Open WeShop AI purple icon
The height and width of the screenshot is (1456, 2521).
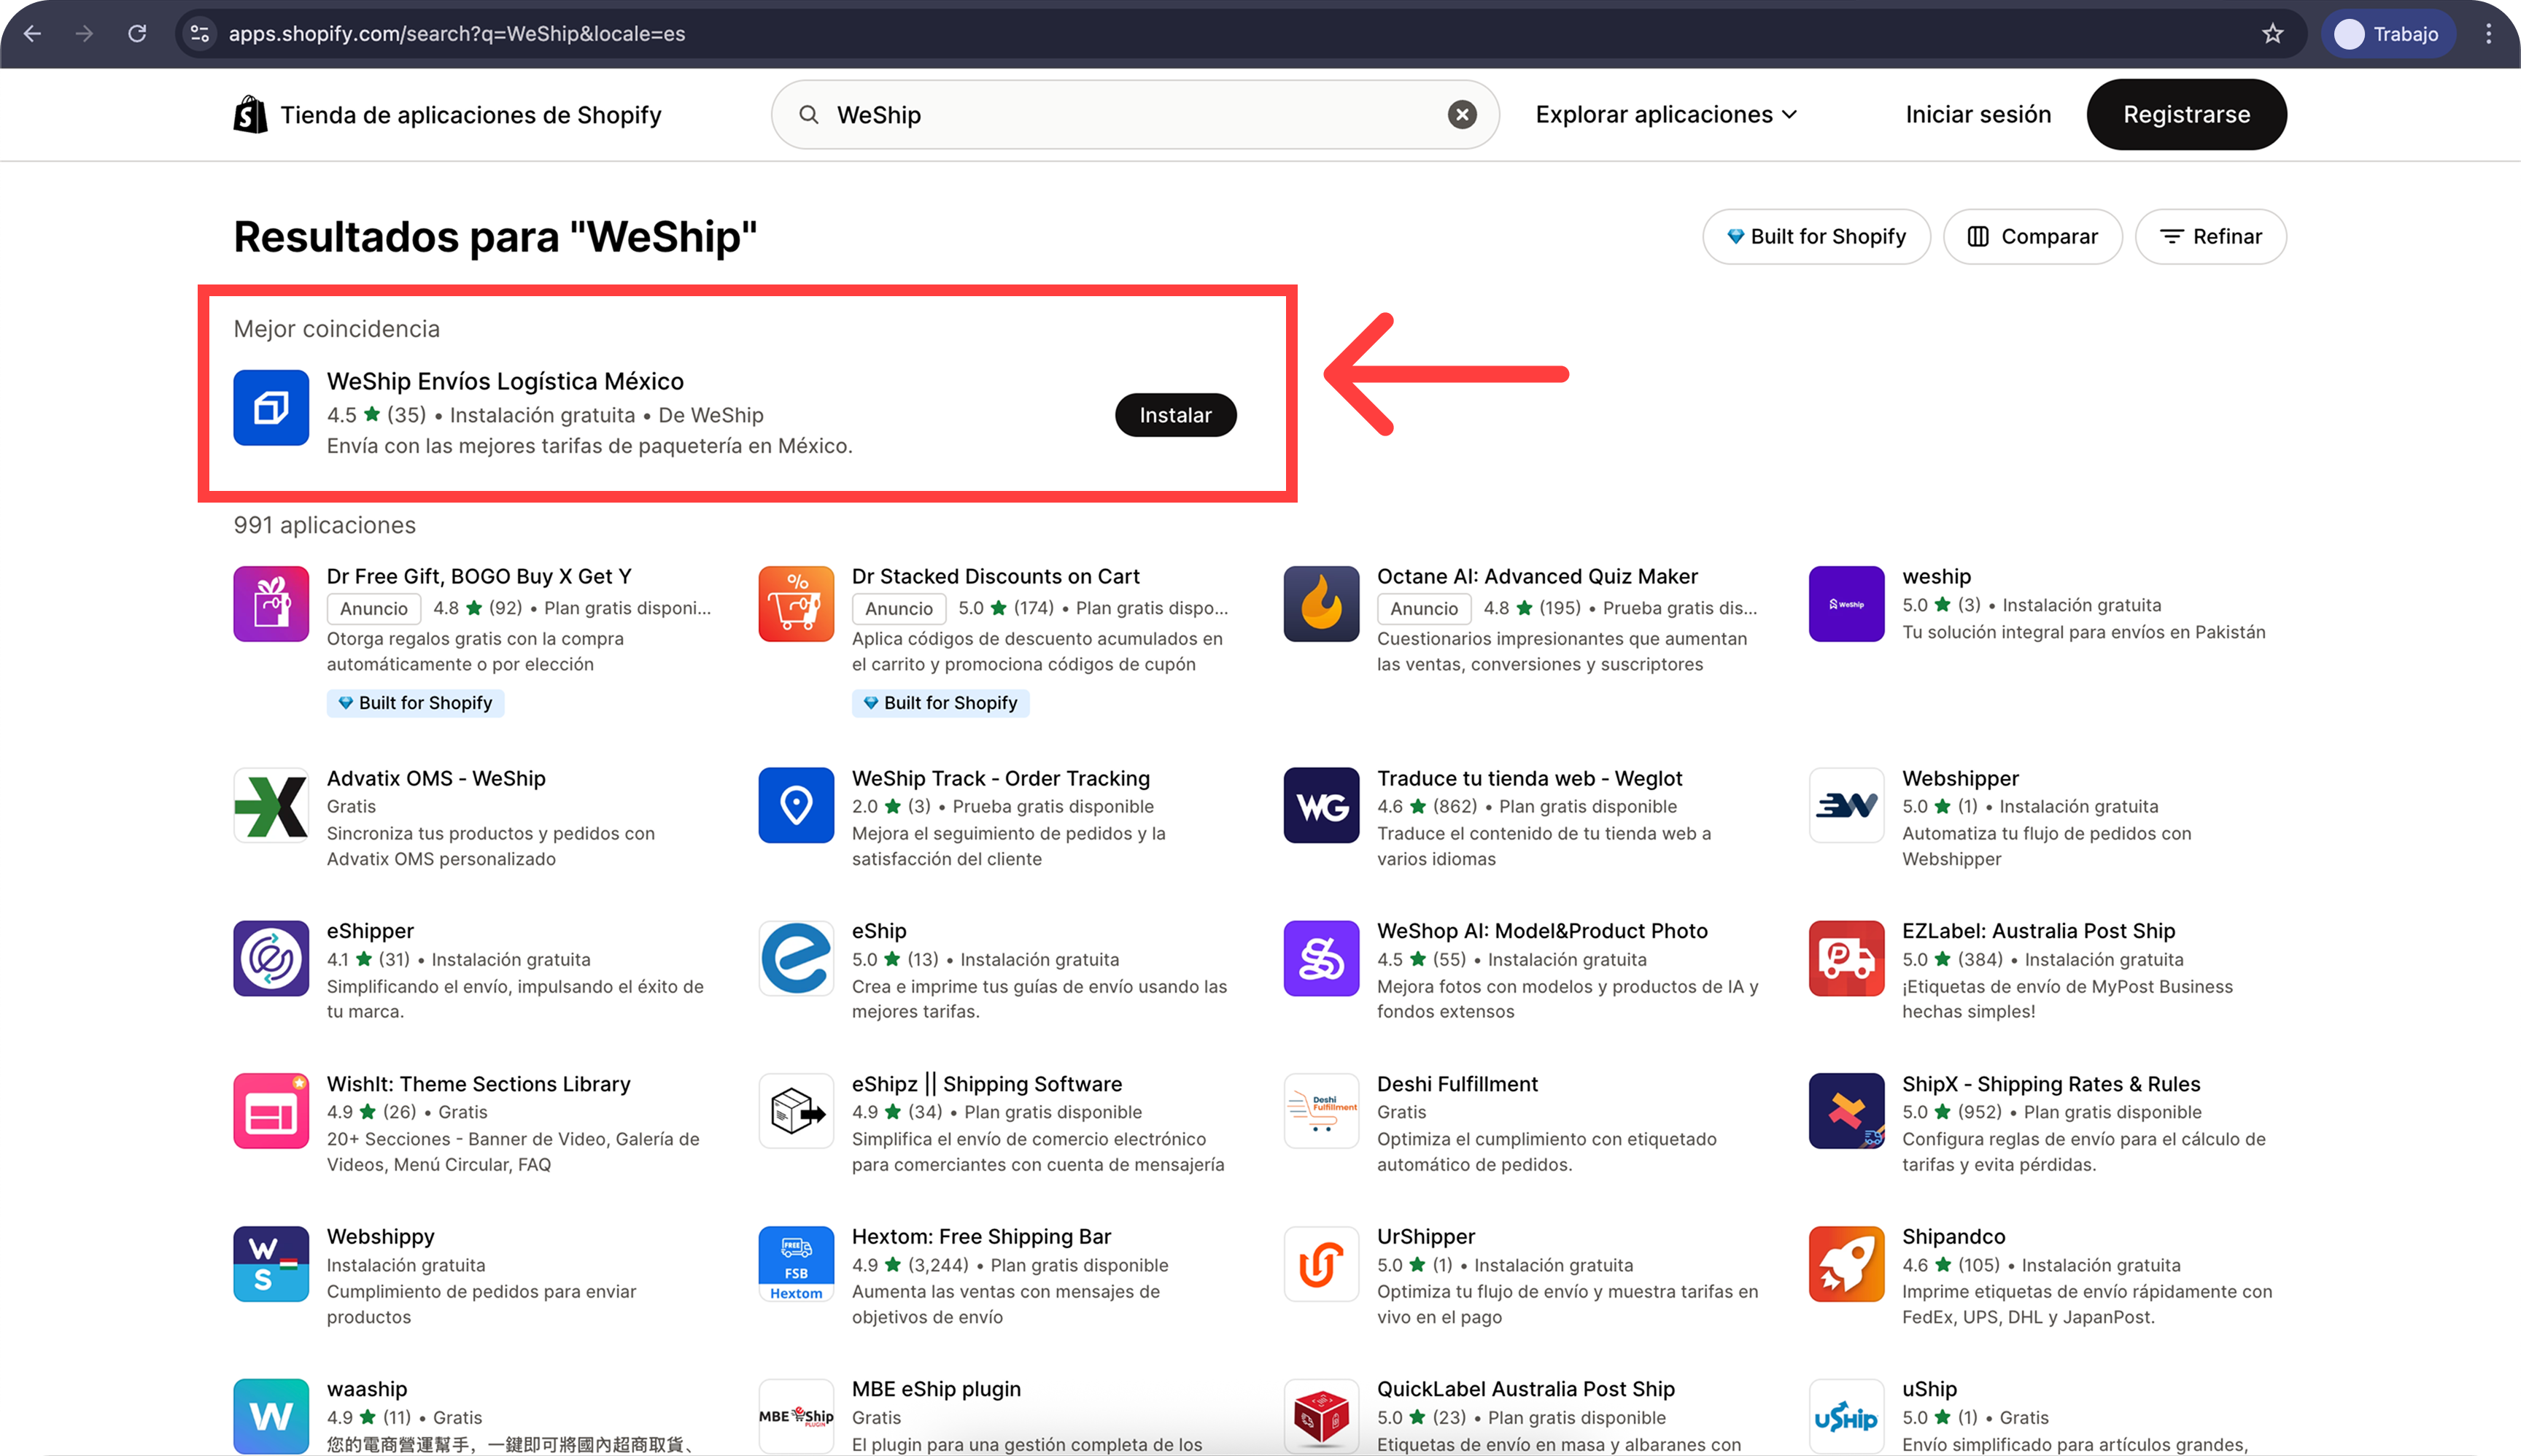1321,958
